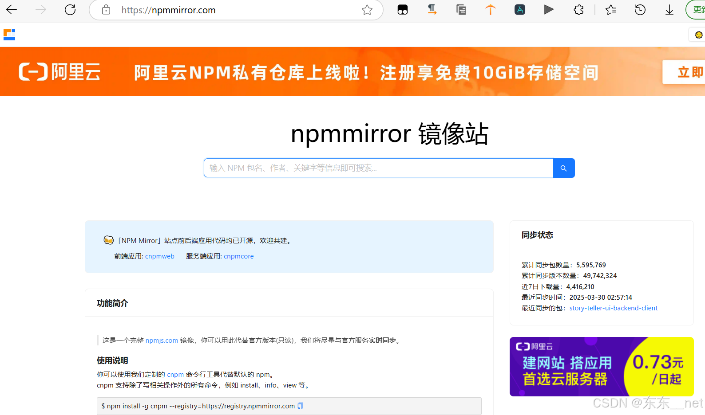
Task: Click the browser update button
Action: (x=696, y=10)
